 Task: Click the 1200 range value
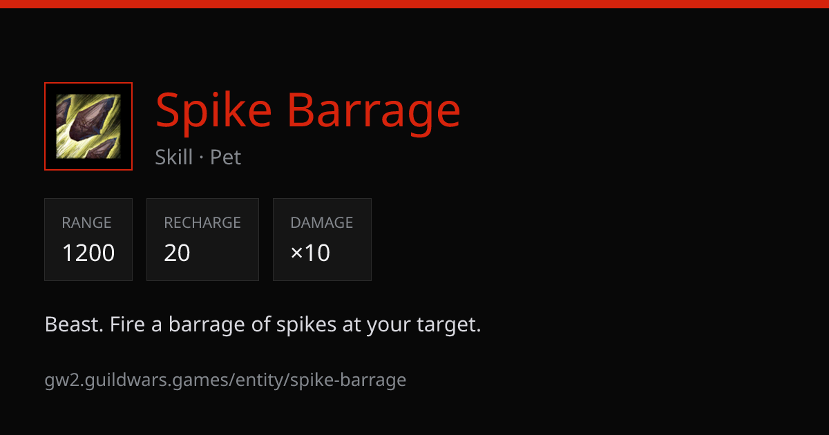88,253
